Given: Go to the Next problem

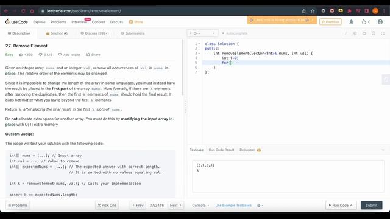Looking at the screenshot, I should tap(175, 206).
